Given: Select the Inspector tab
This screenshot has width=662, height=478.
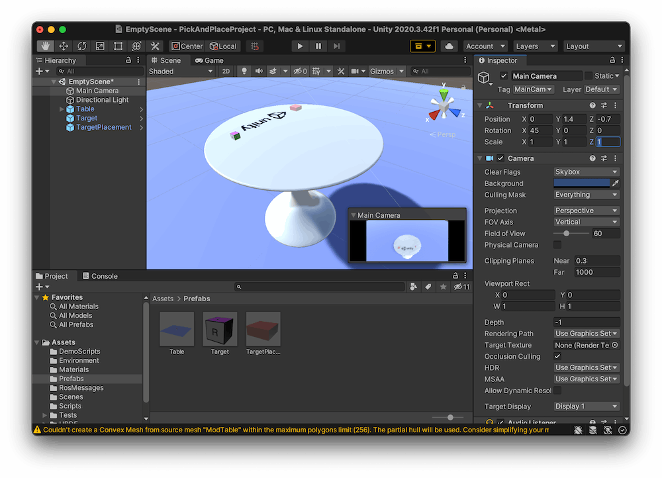Looking at the screenshot, I should [498, 60].
